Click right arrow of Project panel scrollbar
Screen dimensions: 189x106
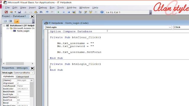(x=32, y=64)
